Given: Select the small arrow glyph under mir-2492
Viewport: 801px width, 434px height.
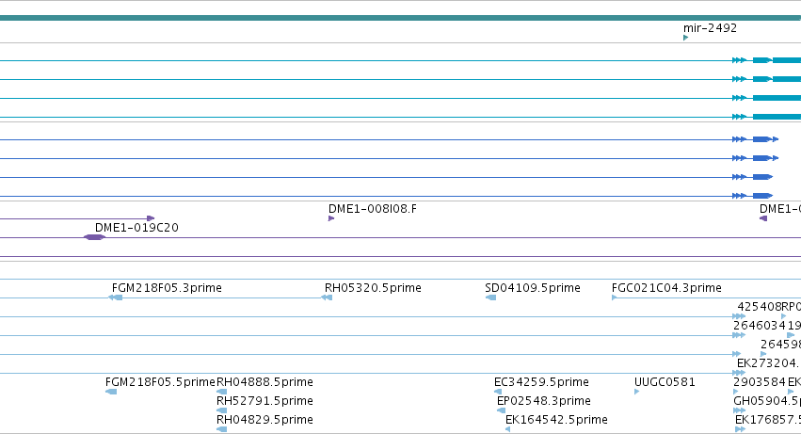Looking at the screenshot, I should [685, 38].
